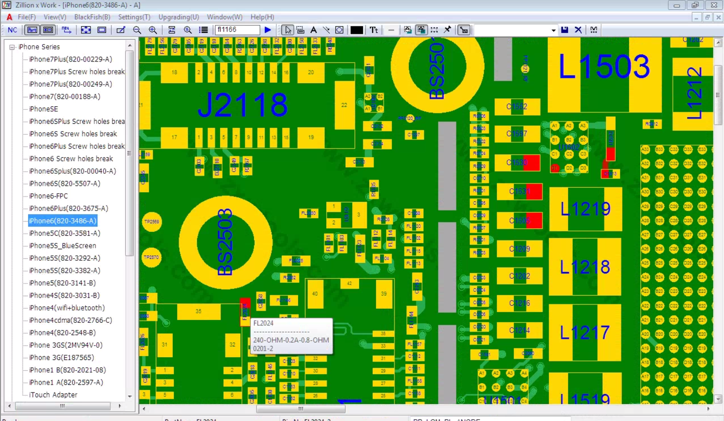Click the pushpin icon in toolbar

click(448, 30)
